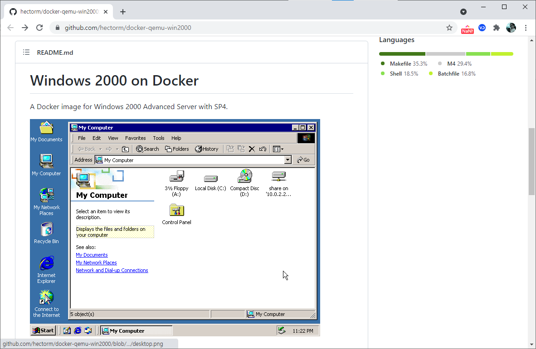Click the Compact Disc (D:) icon
Screen dimensions: 536x349
pos(245,183)
